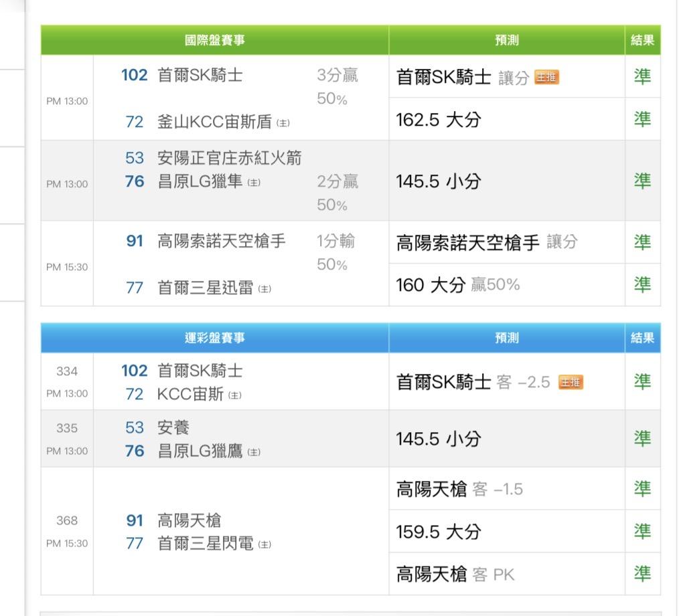
Task: Click the 運彩盤賽事 table header
Action: [214, 338]
